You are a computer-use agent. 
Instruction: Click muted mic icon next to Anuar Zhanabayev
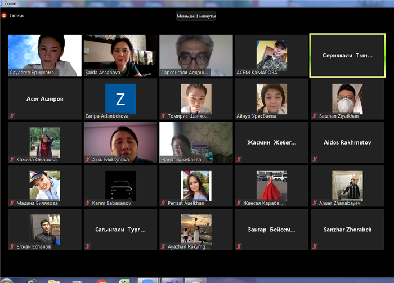[x=315, y=203]
